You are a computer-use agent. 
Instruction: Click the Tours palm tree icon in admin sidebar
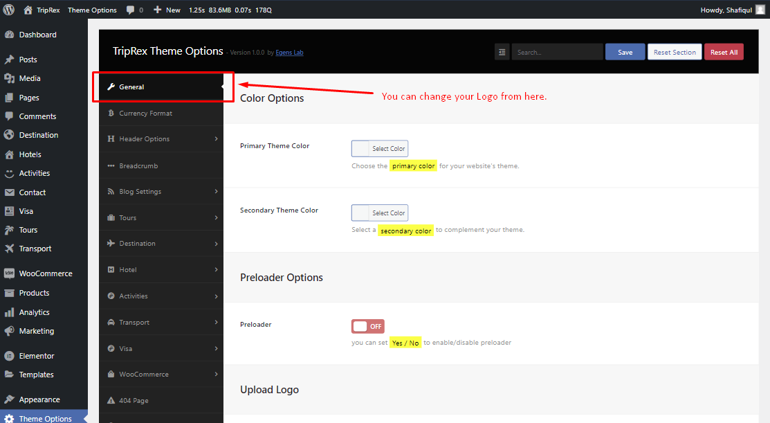click(9, 230)
